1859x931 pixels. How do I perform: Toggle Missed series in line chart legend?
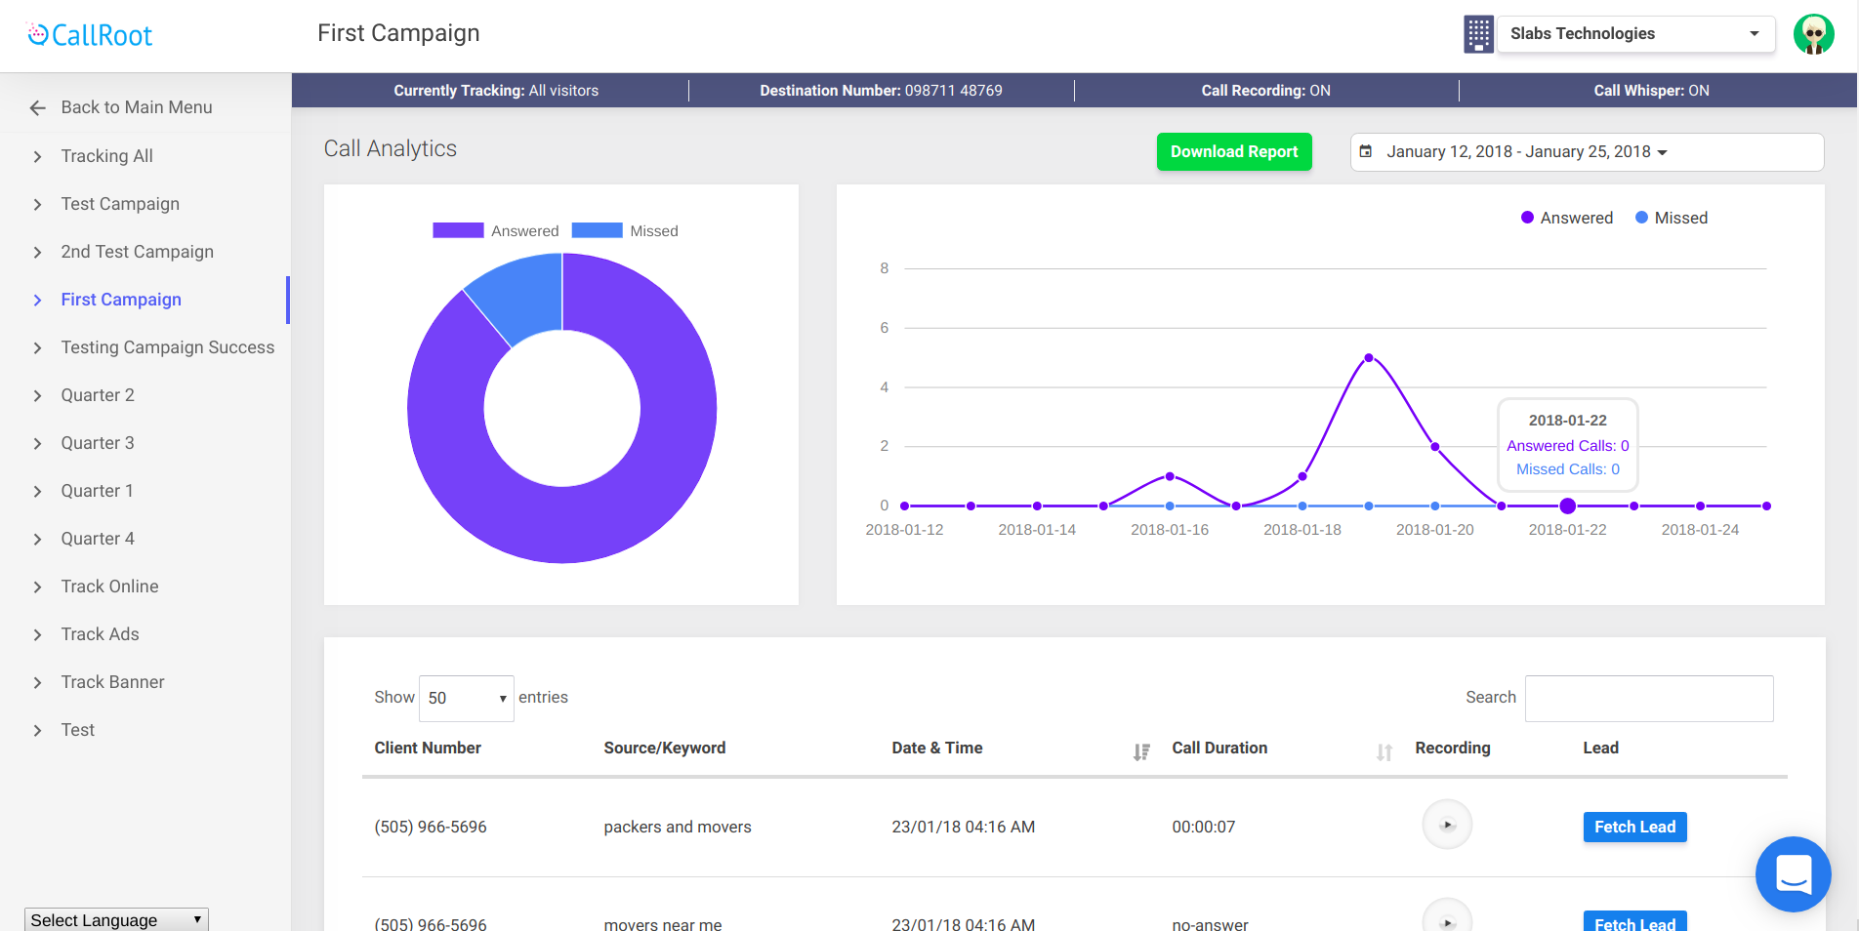[1671, 218]
